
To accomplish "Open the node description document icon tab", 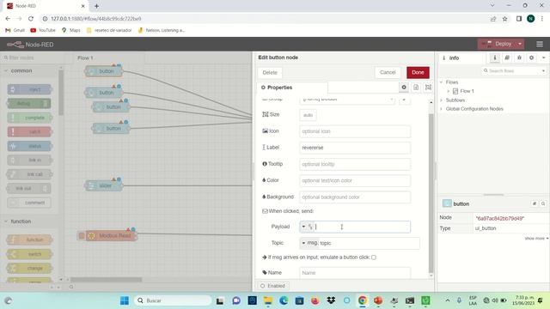I will click(x=416, y=88).
